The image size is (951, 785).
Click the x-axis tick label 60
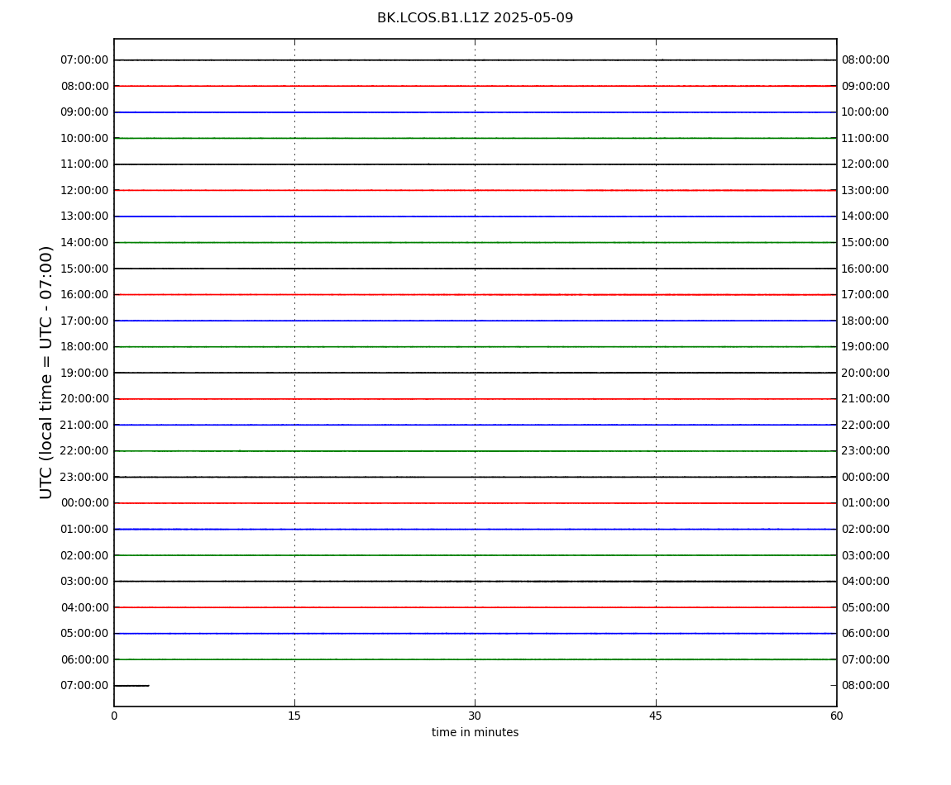click(x=836, y=716)
